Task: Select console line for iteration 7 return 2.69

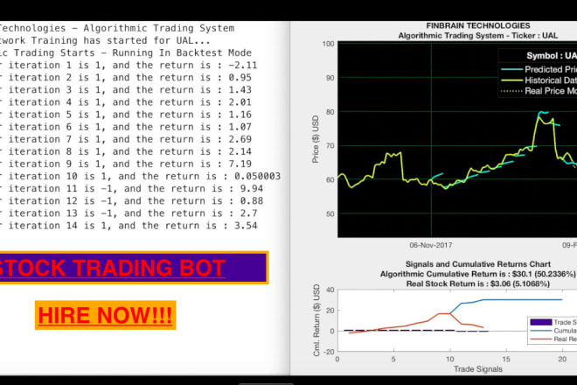Action: click(126, 139)
